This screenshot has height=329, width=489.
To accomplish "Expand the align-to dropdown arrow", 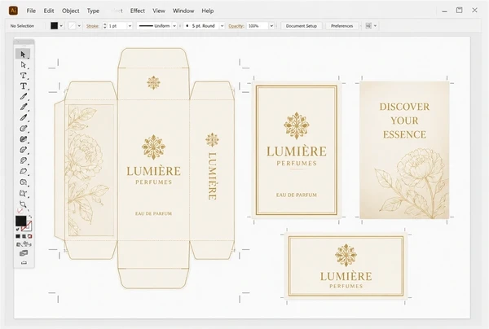I will coord(375,26).
